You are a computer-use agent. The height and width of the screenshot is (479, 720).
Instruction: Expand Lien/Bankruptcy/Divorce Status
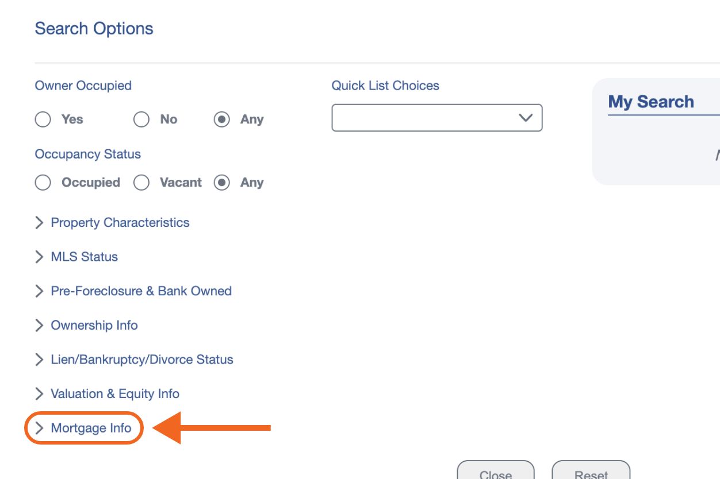tap(141, 360)
